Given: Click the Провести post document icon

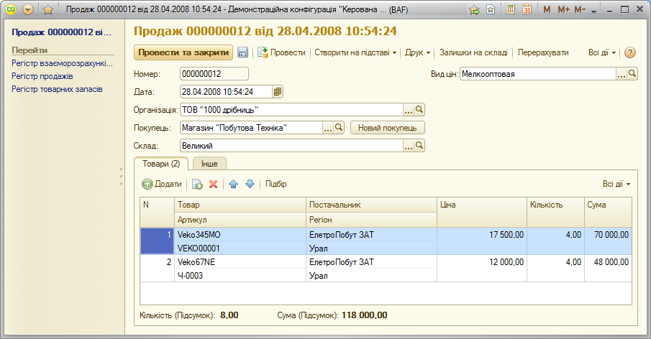Looking at the screenshot, I should (263, 52).
